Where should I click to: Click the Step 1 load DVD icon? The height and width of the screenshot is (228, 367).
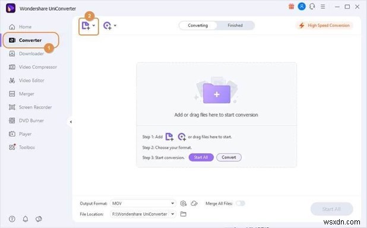click(182, 137)
